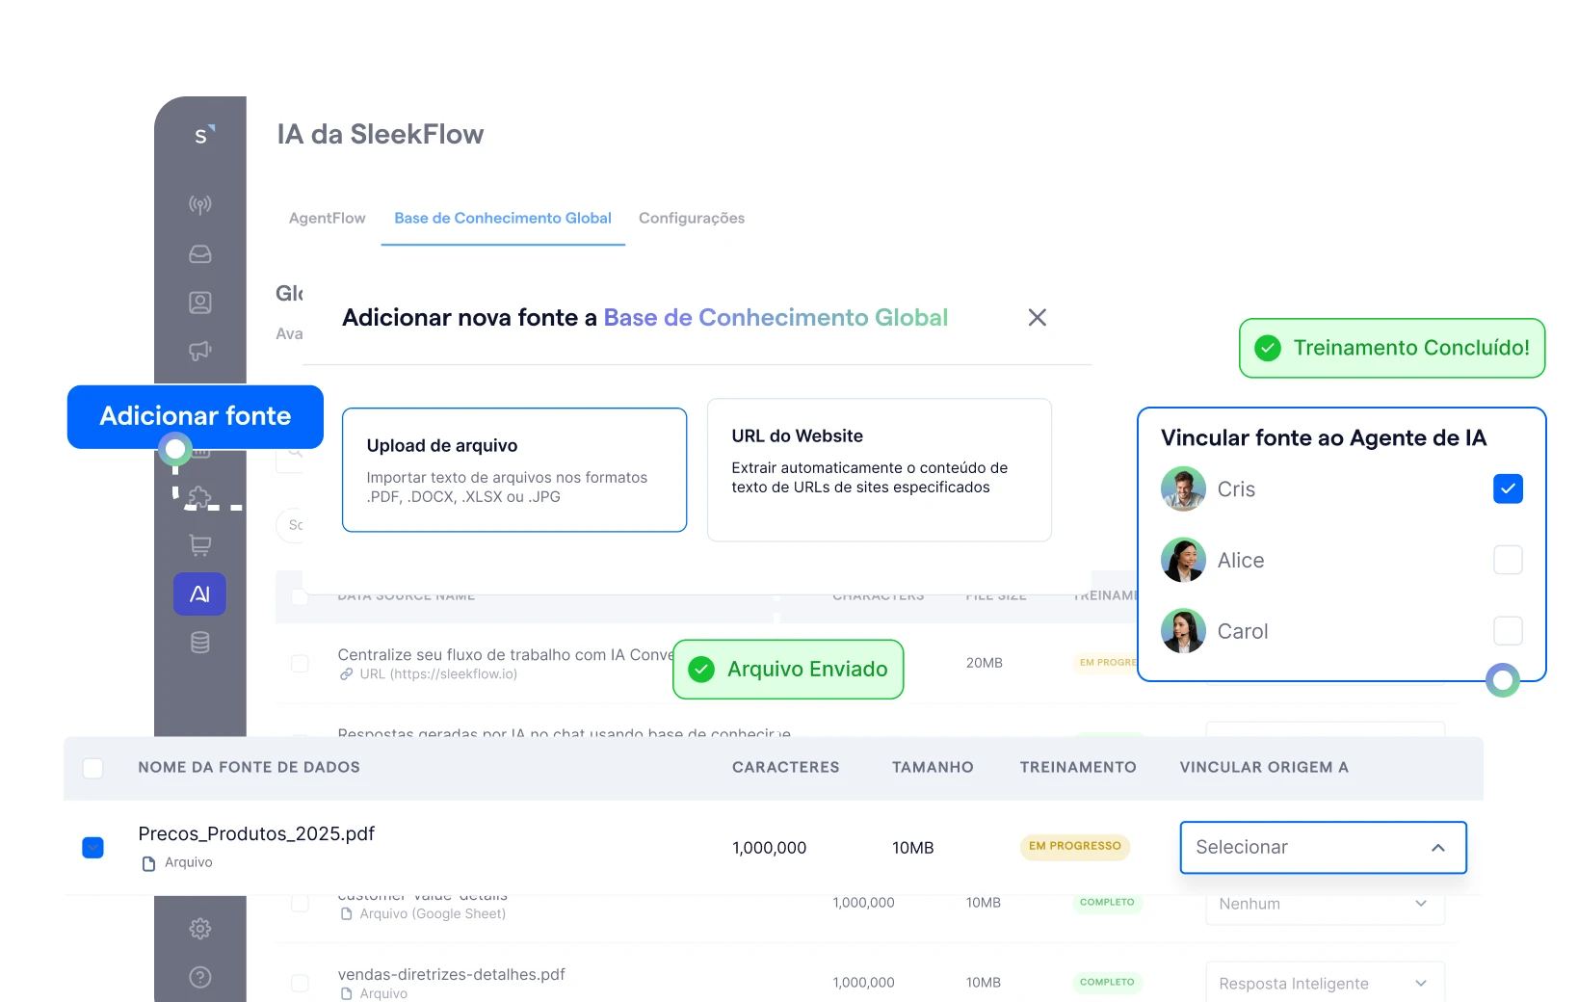Switch to the AgentFlow tab
The width and height of the screenshot is (1578, 1002).
328,218
